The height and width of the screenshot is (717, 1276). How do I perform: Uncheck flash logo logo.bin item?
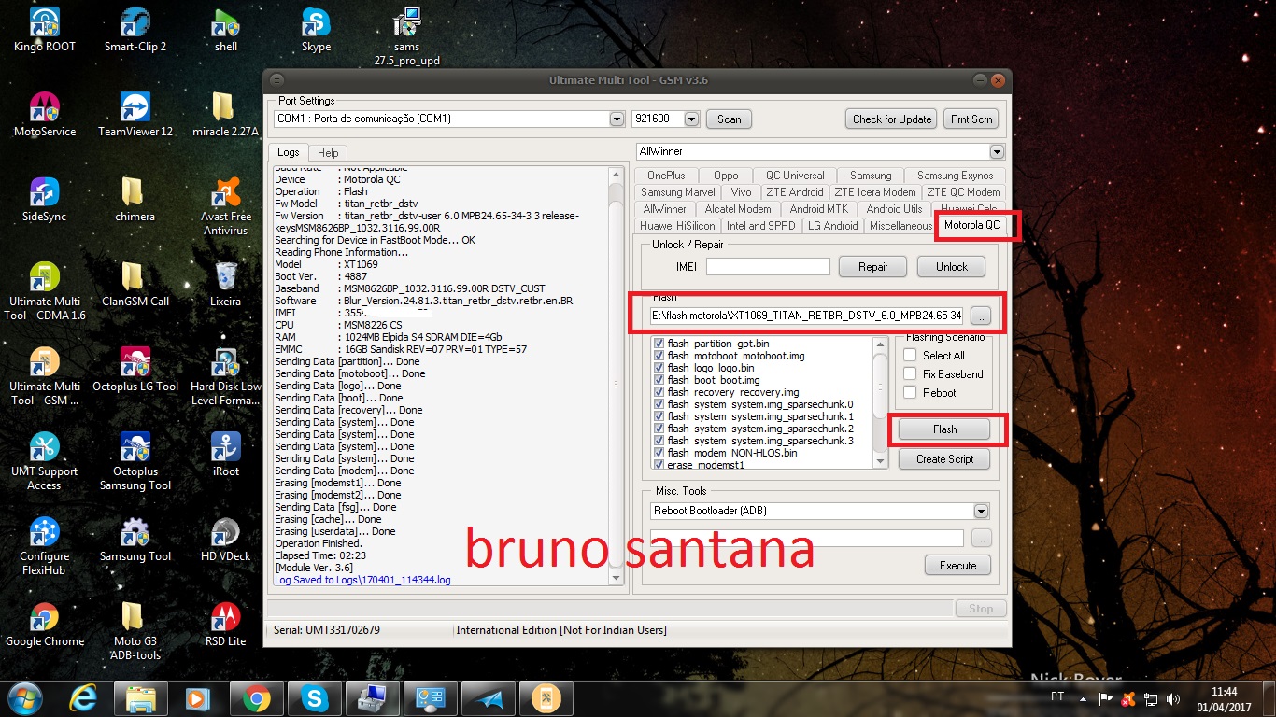coord(659,368)
